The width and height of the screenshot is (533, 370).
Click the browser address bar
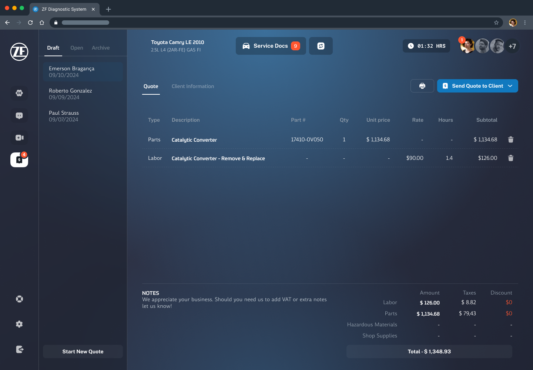(276, 23)
